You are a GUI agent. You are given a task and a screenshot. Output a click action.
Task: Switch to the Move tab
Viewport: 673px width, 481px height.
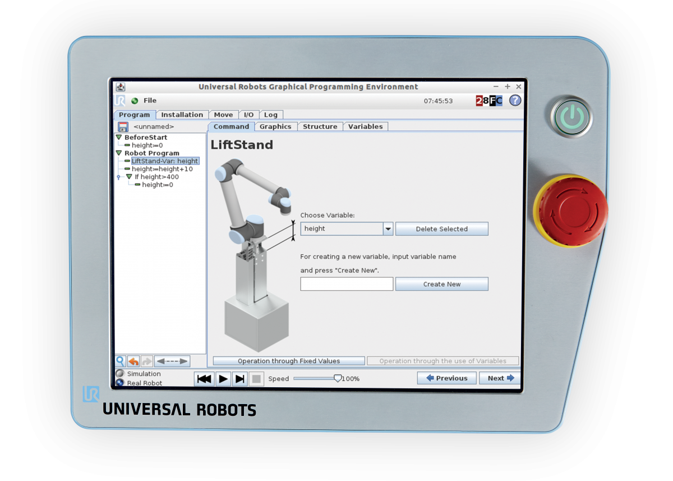click(223, 114)
